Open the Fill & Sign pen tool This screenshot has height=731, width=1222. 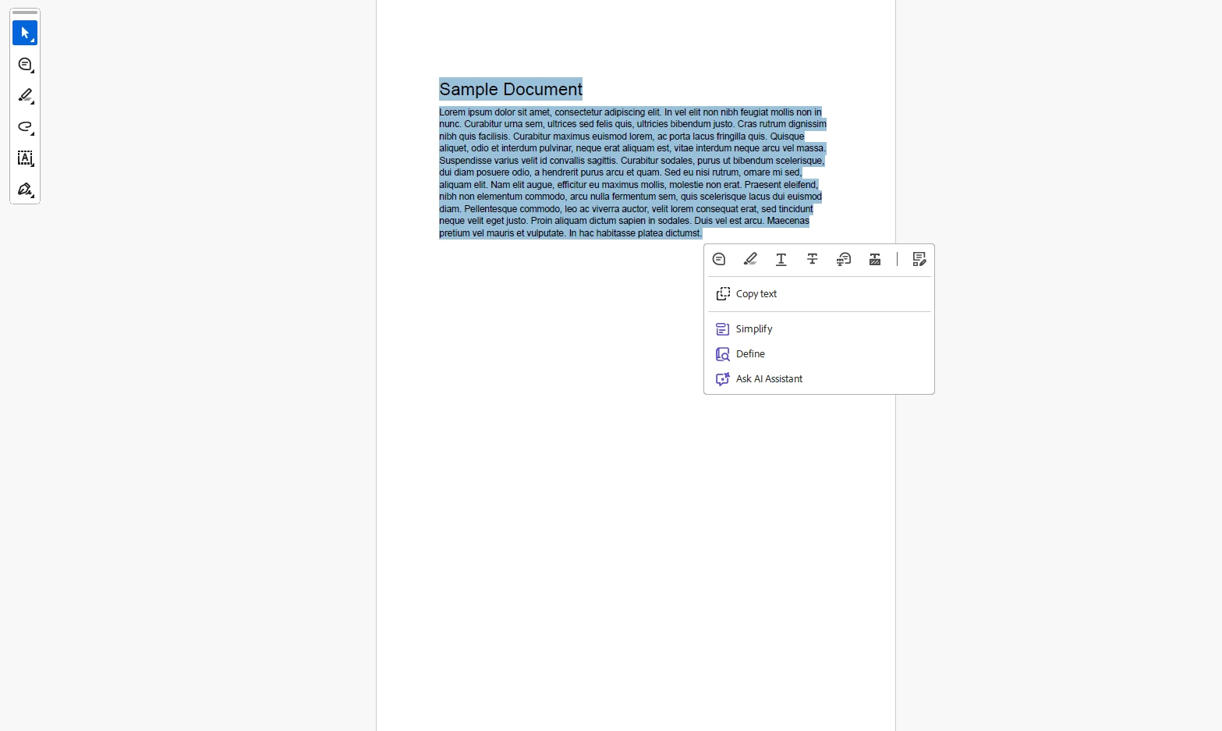coord(25,190)
